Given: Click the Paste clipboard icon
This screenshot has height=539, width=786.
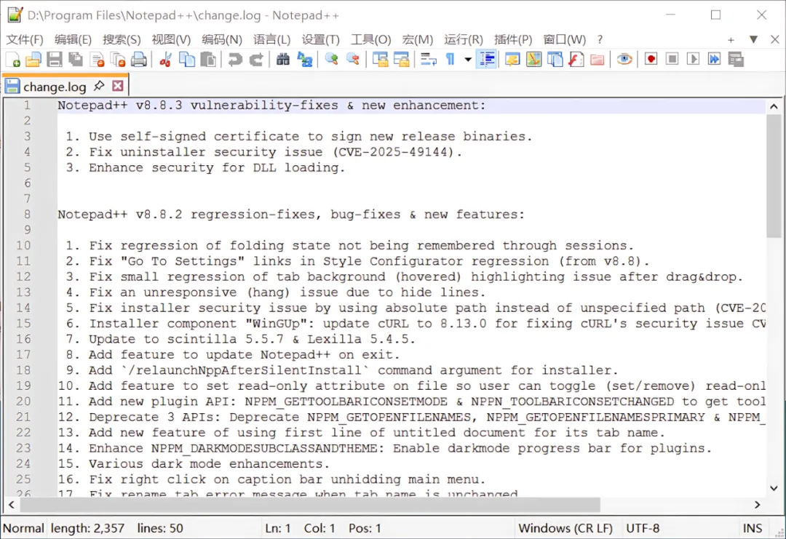Looking at the screenshot, I should click(208, 60).
